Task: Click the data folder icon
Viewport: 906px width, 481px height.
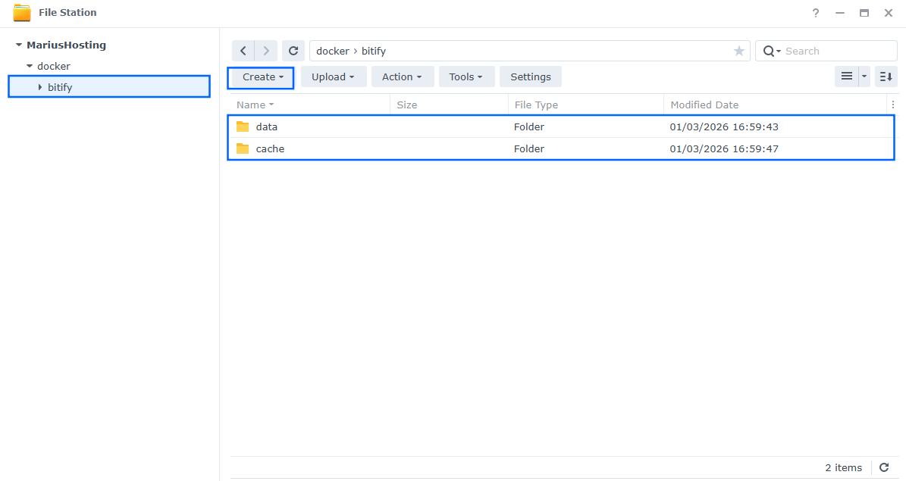Action: pyautogui.click(x=243, y=126)
